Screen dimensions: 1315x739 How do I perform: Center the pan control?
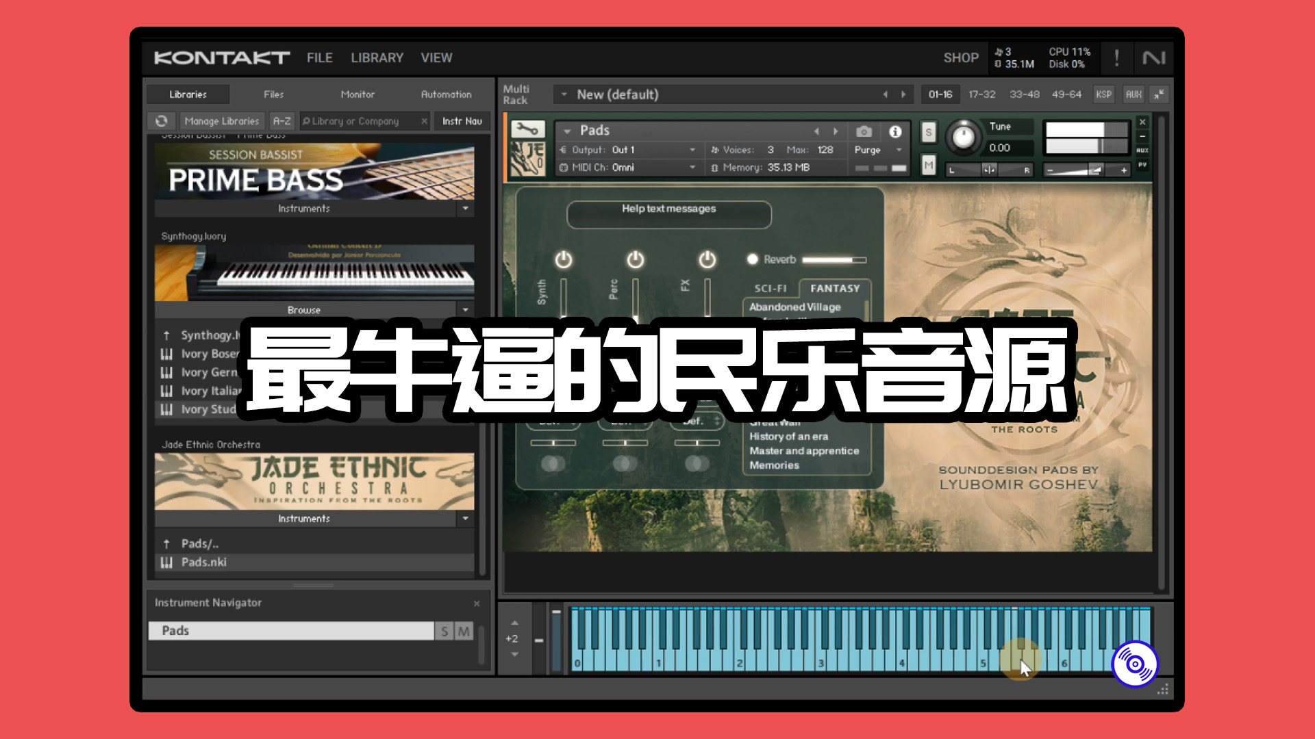(x=989, y=170)
